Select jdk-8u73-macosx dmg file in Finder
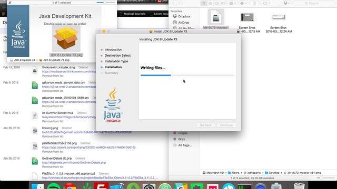 [216, 17]
